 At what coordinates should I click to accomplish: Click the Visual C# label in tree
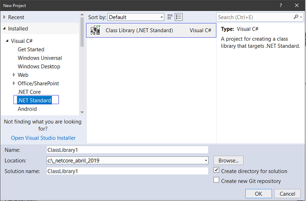[x=22, y=41]
